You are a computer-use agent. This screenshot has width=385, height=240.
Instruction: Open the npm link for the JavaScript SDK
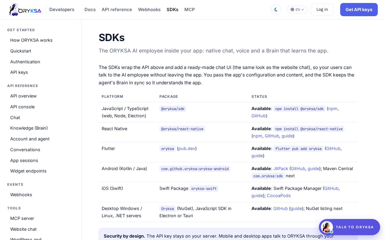(333, 109)
